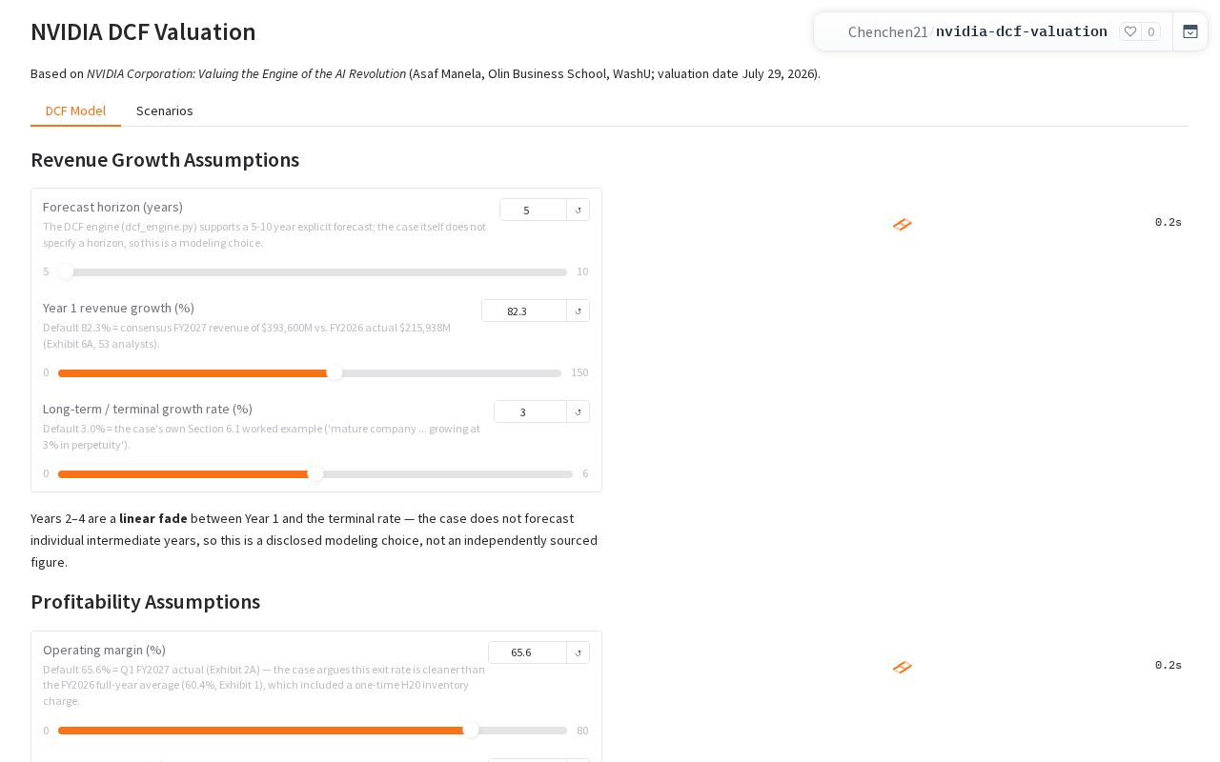Screen dimensions: 1220x762
Task: Collapse the Hugging Face header bar icon
Action: [x=1190, y=31]
